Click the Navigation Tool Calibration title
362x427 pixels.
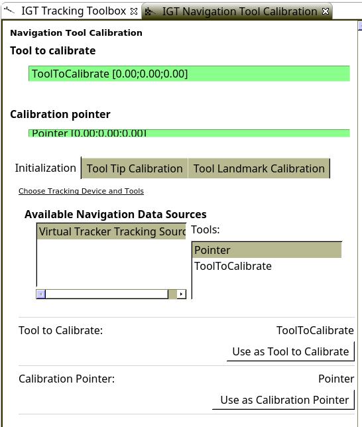coord(76,32)
